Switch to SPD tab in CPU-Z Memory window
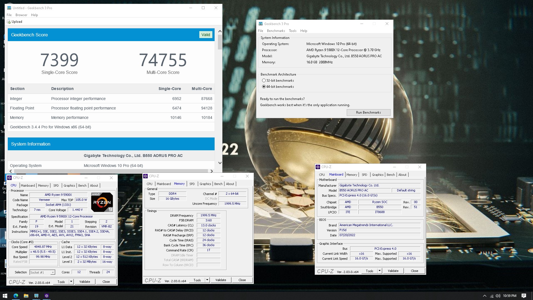This screenshot has width=533, height=300. coord(192,184)
